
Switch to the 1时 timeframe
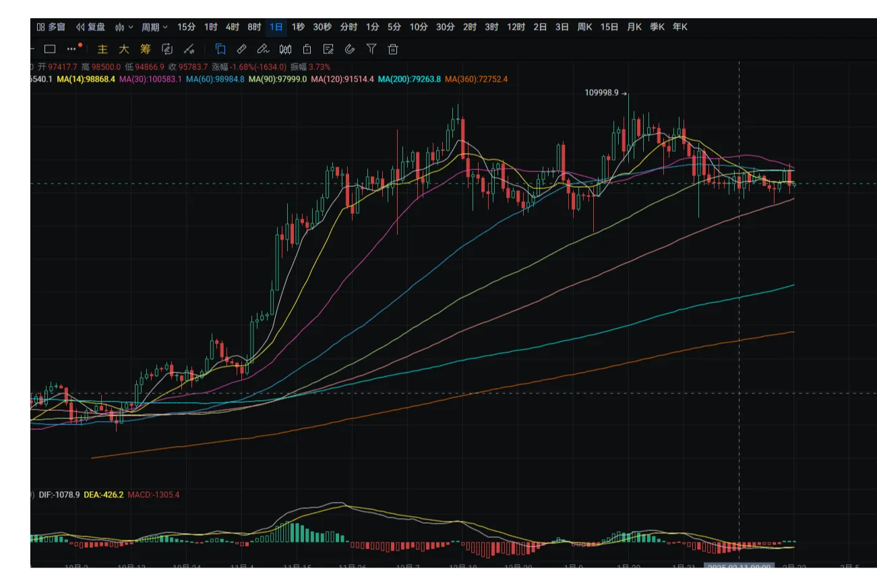pyautogui.click(x=211, y=27)
